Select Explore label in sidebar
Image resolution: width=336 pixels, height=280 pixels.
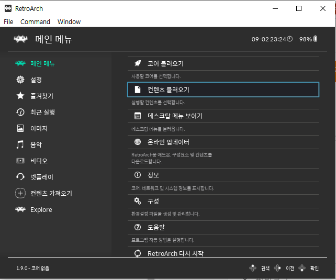tap(41, 209)
